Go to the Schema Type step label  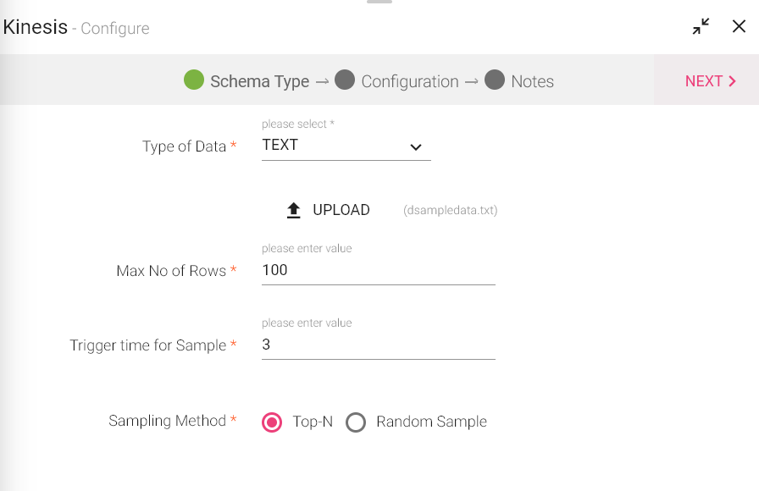tap(259, 81)
